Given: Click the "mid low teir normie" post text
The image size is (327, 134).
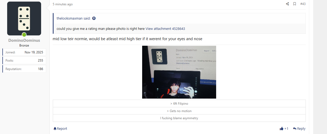Looking at the screenshot, I should coord(70,39).
